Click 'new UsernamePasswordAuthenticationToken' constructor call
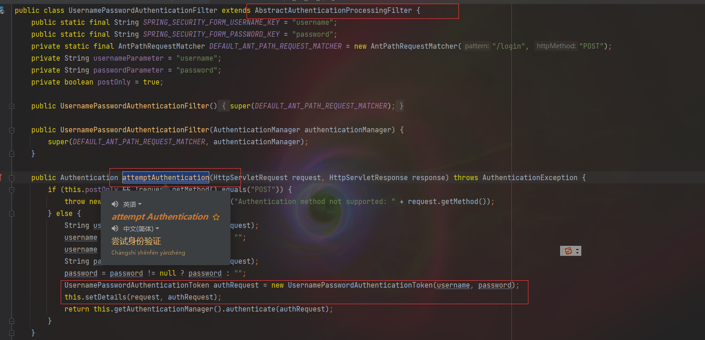Viewport: 705px width, 340px height. pos(352,285)
